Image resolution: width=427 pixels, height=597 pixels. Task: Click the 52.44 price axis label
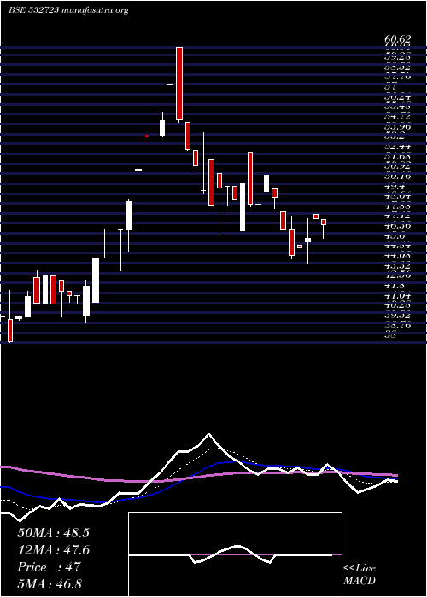[x=398, y=146]
